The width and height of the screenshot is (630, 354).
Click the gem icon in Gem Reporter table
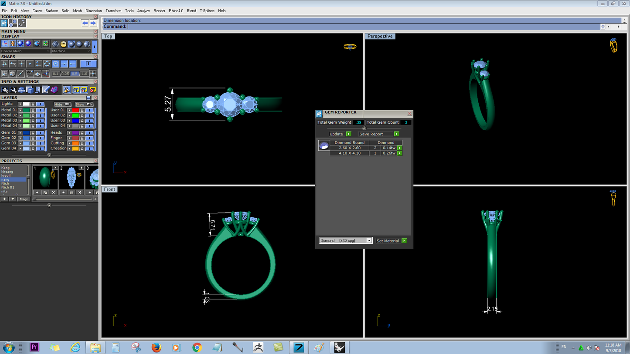[x=324, y=146]
